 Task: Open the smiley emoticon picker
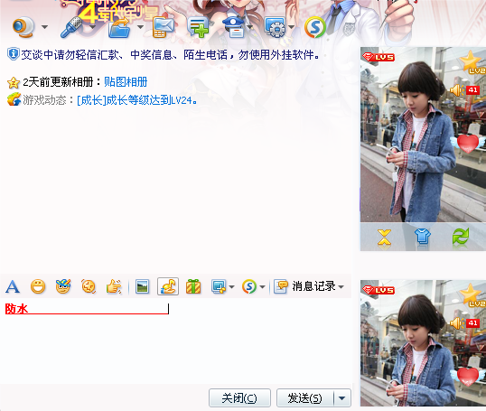[x=38, y=286]
